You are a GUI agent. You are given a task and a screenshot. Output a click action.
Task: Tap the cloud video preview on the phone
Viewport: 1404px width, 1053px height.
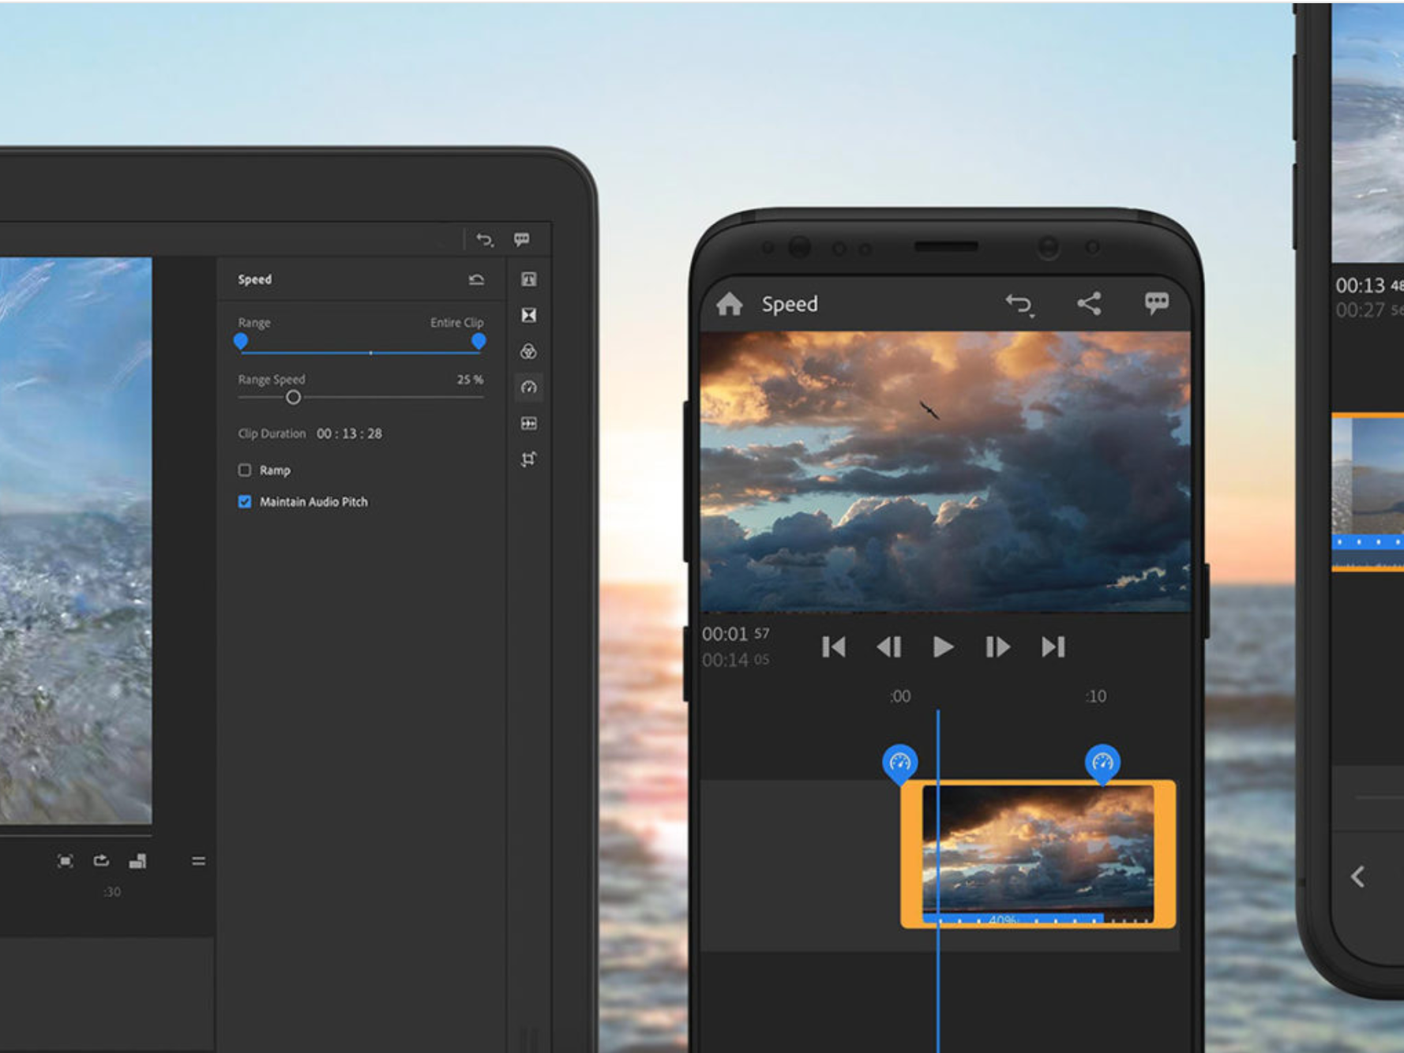click(x=945, y=471)
